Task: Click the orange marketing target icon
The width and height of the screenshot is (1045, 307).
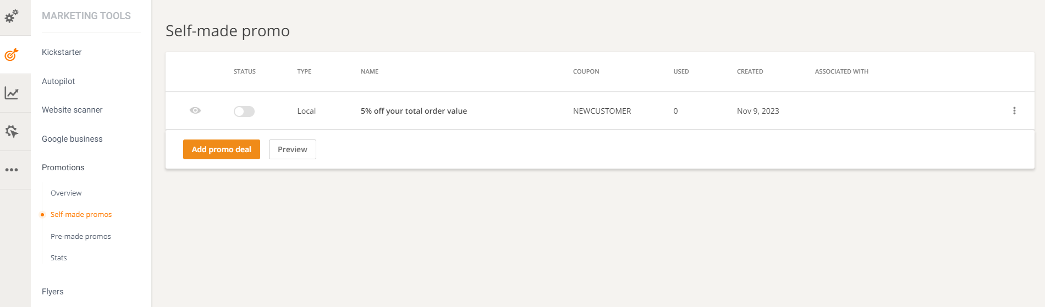Action: 12,55
